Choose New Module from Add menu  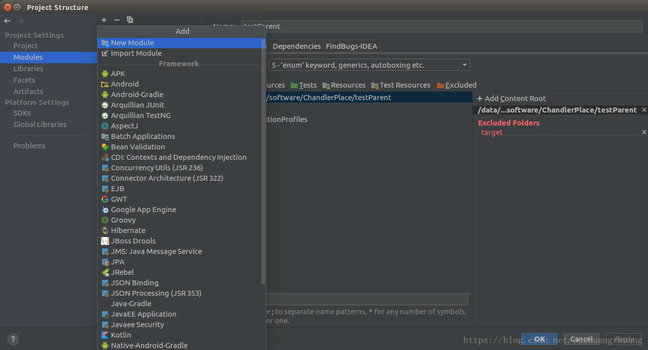coord(180,43)
